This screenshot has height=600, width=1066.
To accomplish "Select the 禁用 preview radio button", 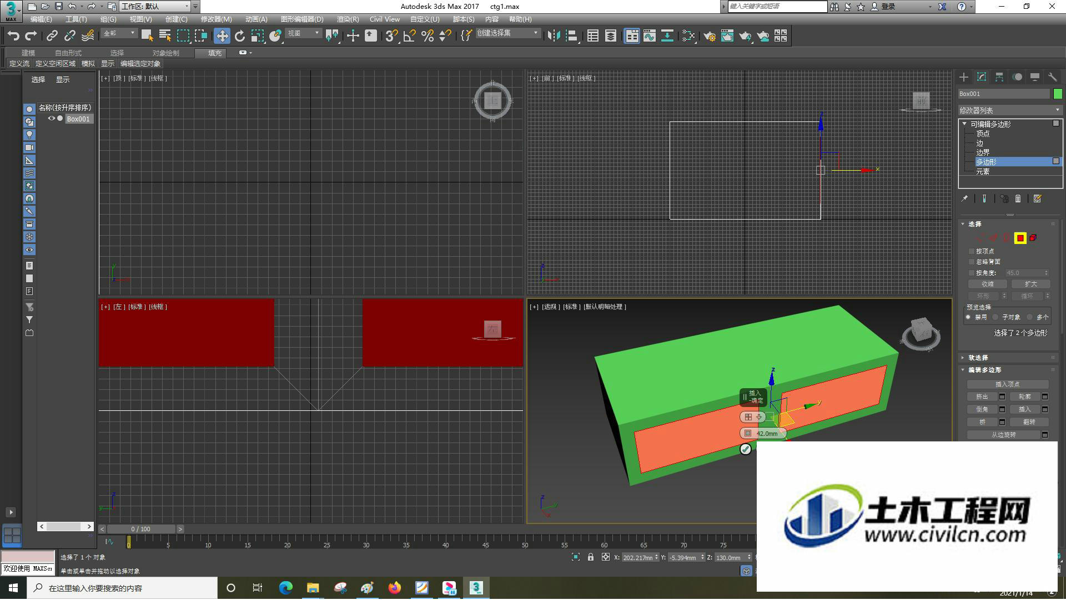I will pyautogui.click(x=968, y=317).
